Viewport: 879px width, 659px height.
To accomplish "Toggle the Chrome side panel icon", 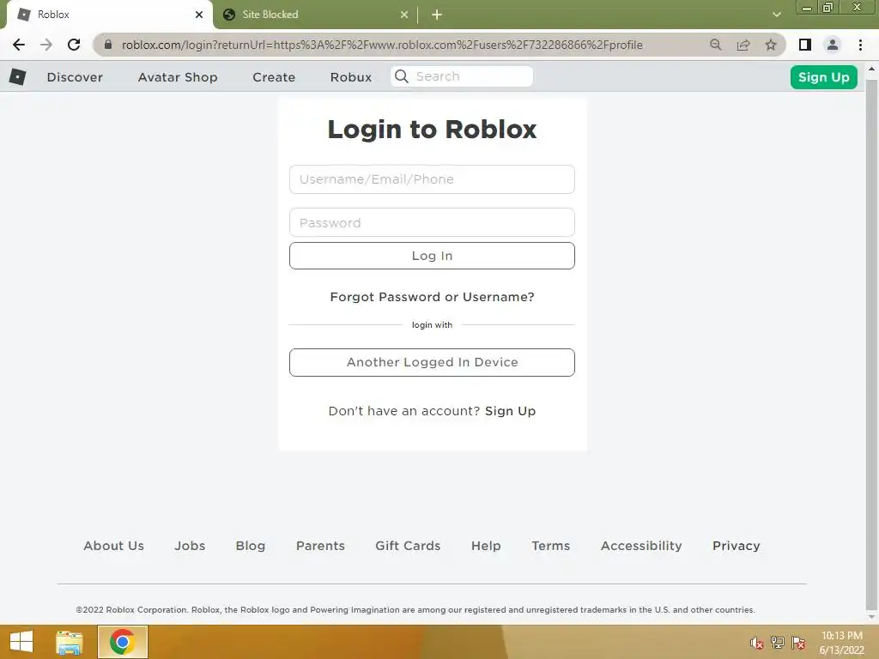I will [x=805, y=45].
